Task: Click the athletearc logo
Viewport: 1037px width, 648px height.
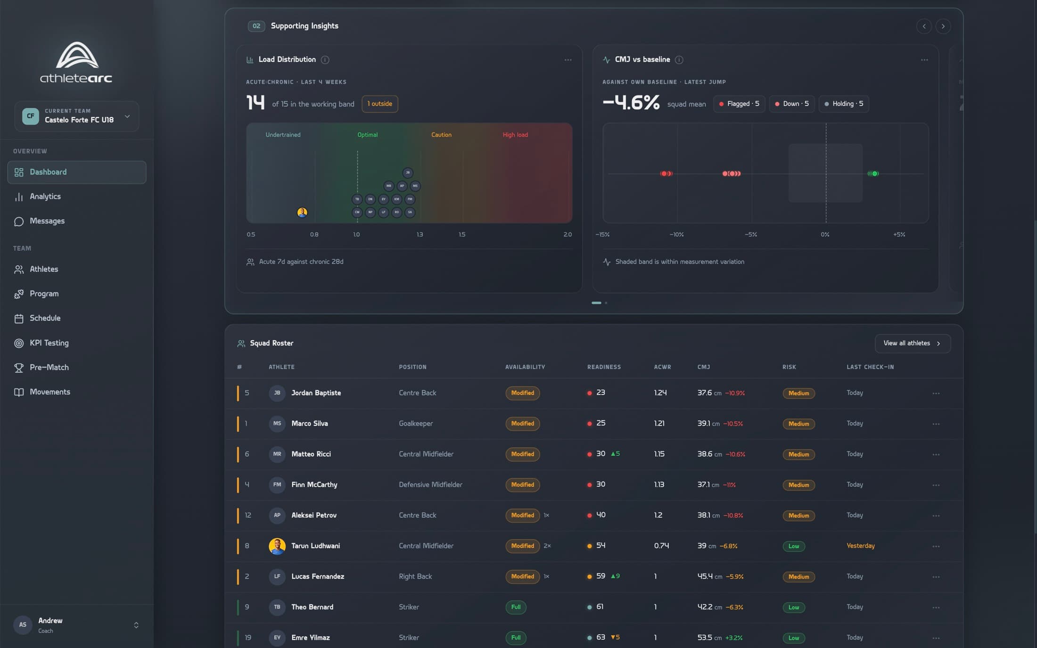Action: (x=76, y=63)
